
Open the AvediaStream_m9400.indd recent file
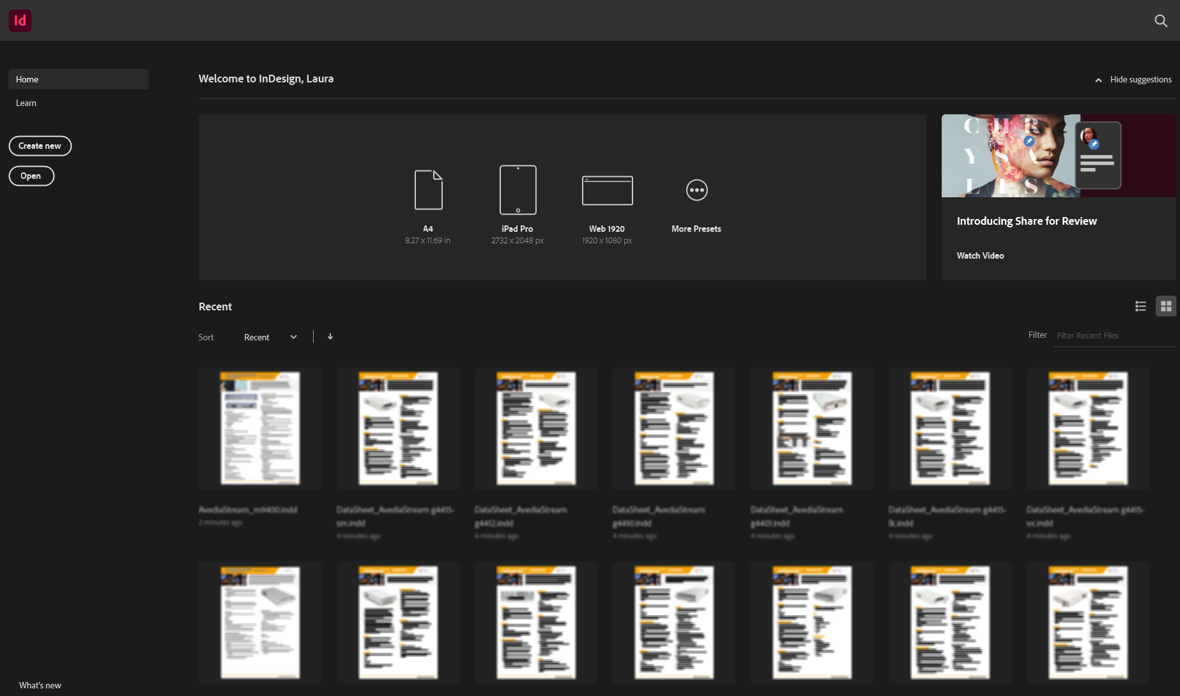(x=259, y=428)
